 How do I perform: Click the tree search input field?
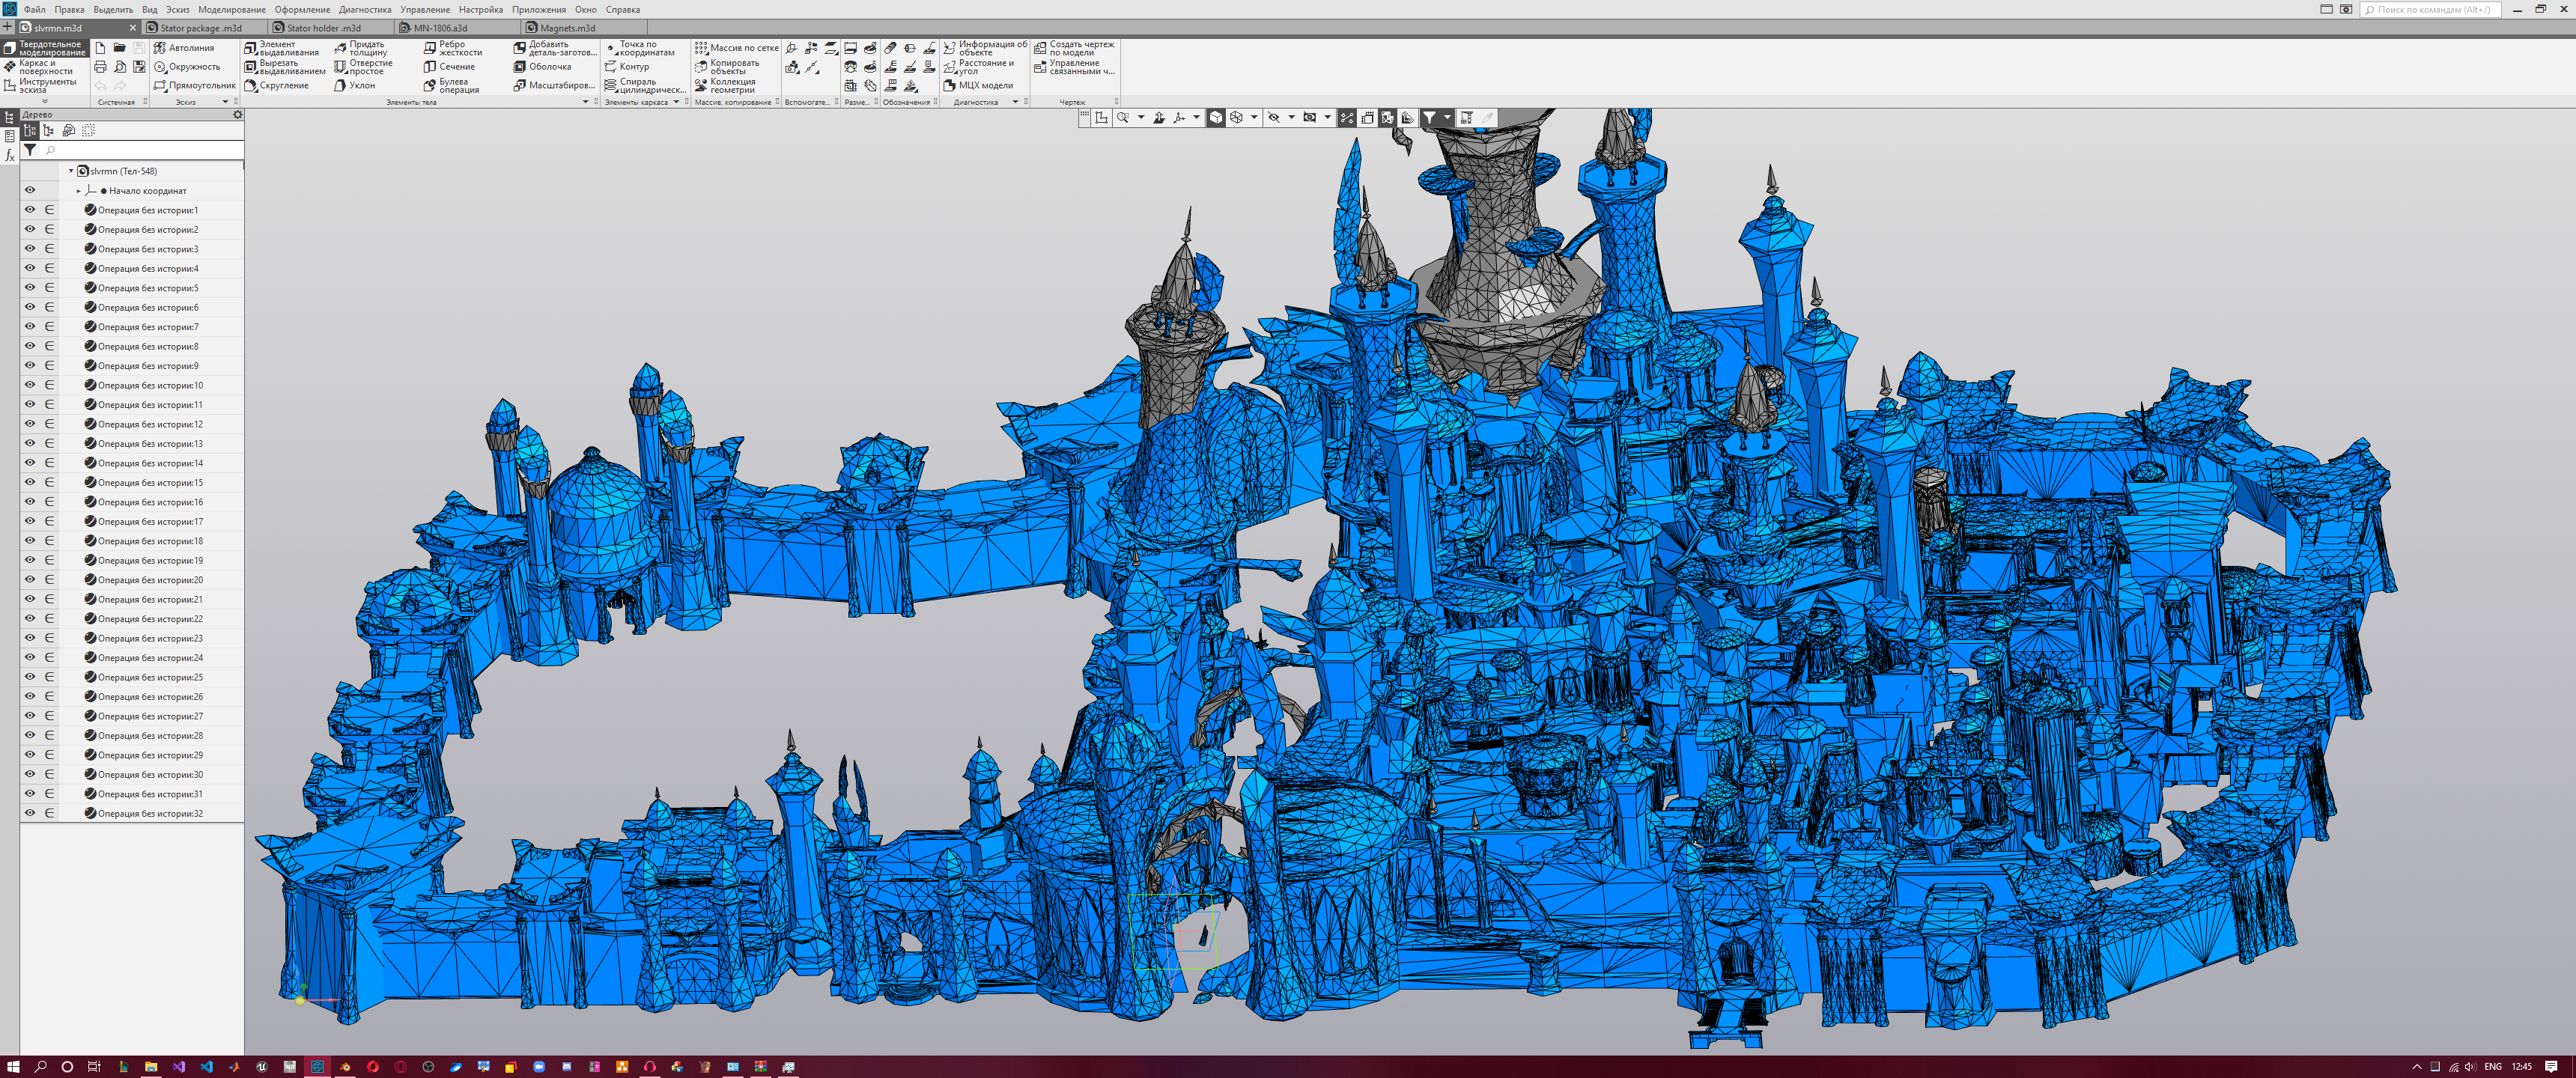coord(140,150)
